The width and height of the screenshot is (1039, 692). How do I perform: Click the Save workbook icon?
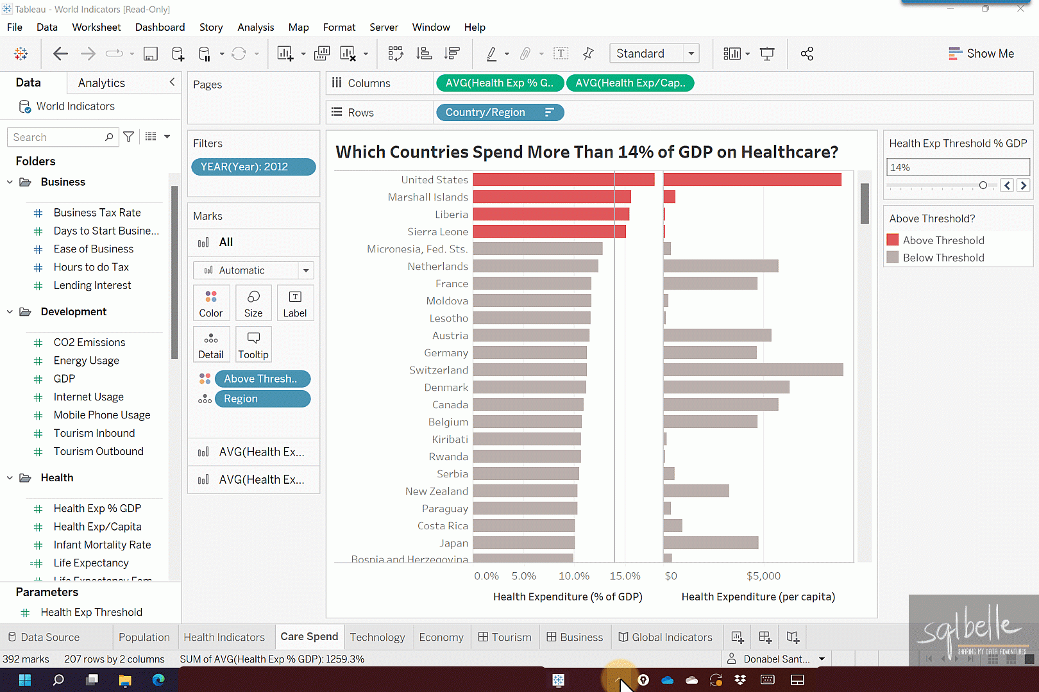click(x=150, y=54)
